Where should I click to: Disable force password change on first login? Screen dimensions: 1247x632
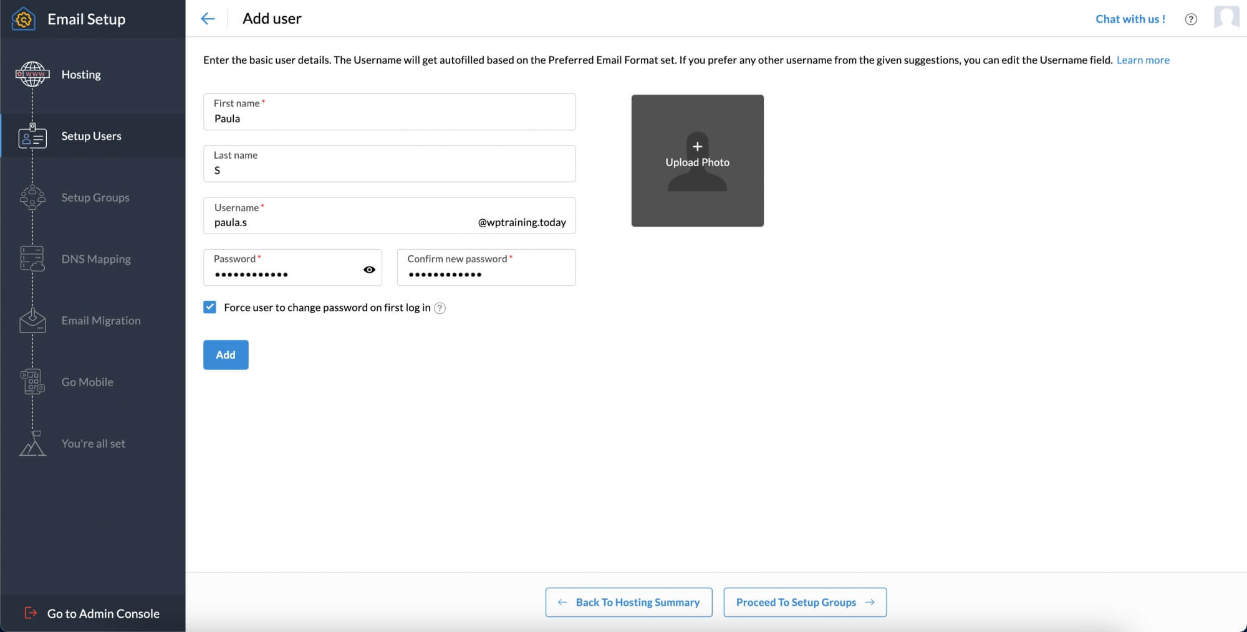[209, 306]
